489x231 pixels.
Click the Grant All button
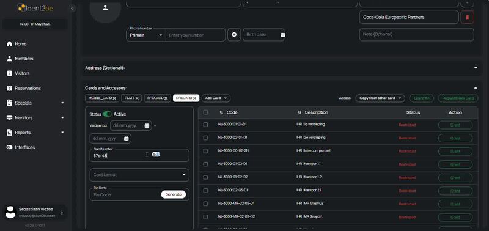421,98
